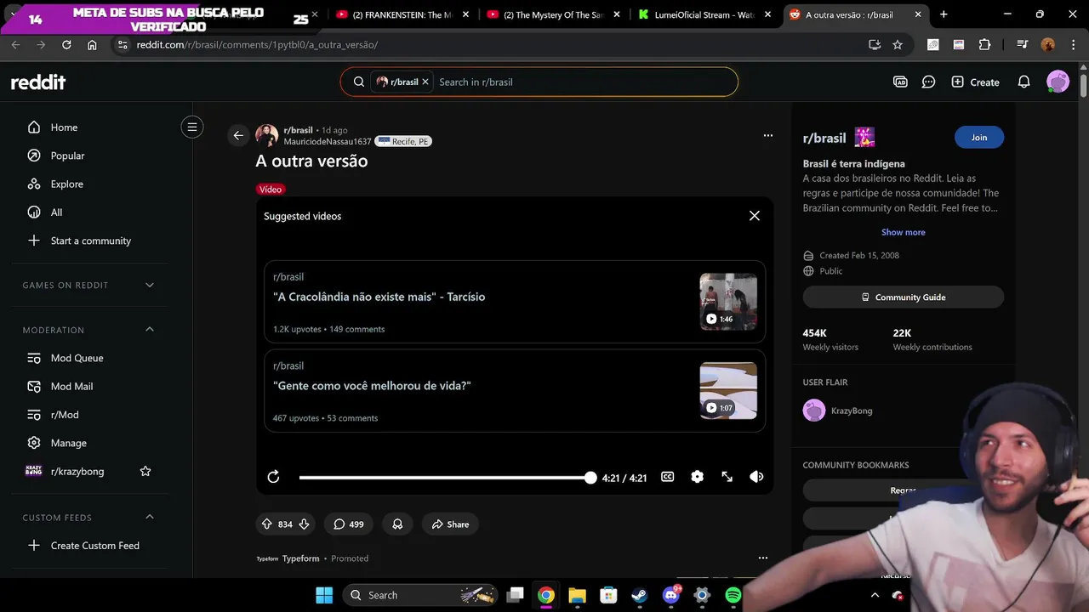The height and width of the screenshot is (612, 1089).
Task: Open the notifications bell
Action: [1024, 82]
